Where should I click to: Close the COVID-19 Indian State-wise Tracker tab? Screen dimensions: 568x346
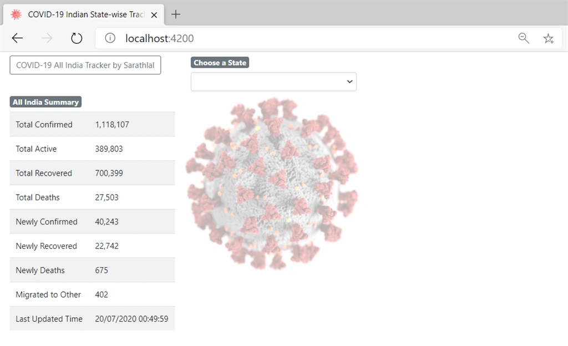[154, 15]
